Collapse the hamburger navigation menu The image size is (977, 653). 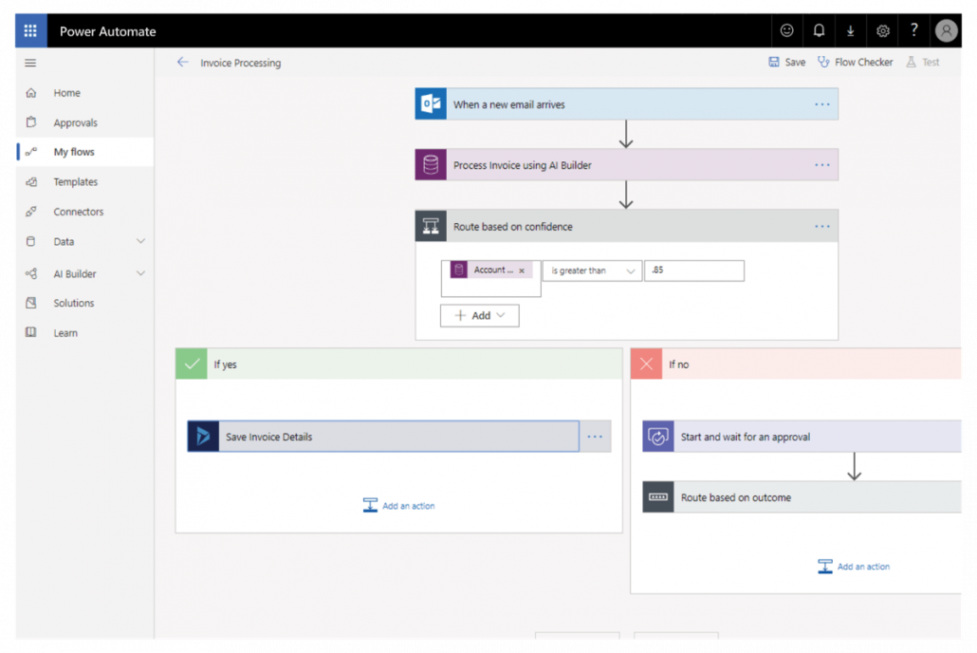coord(30,63)
